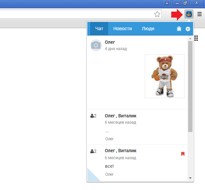Click the '...' message preview
Image resolution: width=205 pixels, height=190 pixels.
(107, 132)
